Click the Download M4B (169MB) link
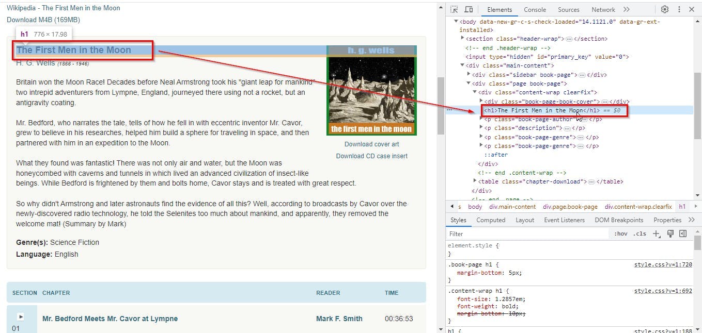 click(x=43, y=20)
